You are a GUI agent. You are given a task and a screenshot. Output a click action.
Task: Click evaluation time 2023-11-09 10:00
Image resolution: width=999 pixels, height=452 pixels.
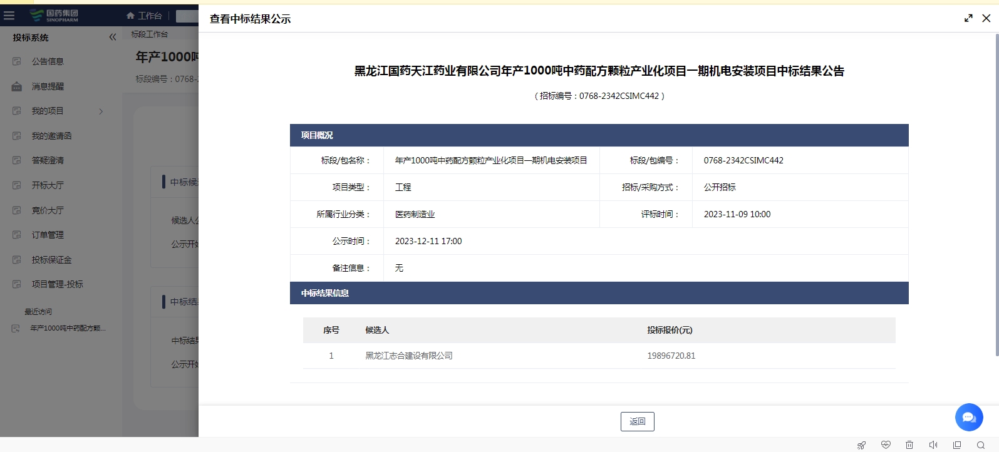point(737,214)
